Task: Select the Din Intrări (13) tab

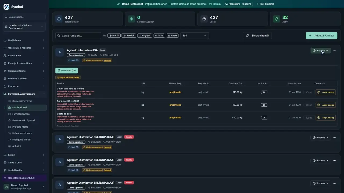Action: tap(67, 70)
